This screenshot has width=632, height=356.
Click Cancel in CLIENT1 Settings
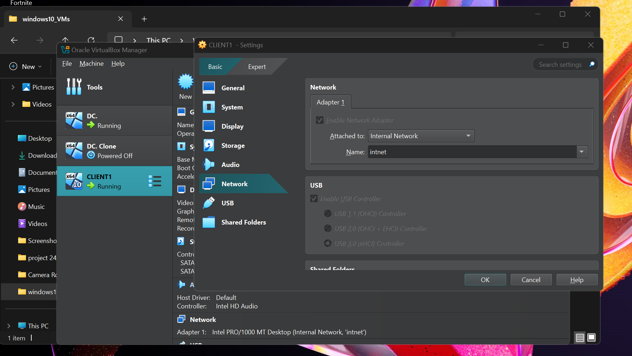(531, 280)
